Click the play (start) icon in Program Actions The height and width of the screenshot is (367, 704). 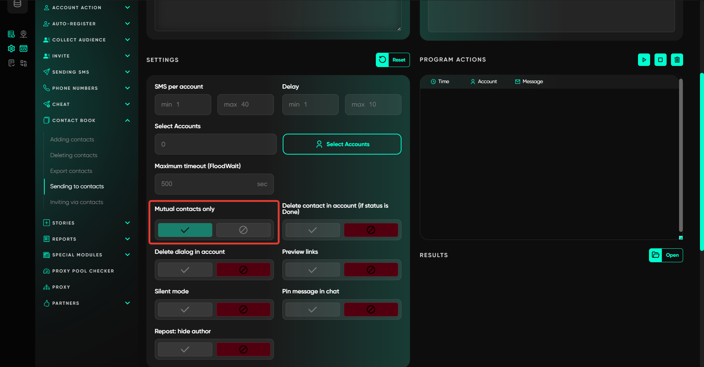point(644,60)
